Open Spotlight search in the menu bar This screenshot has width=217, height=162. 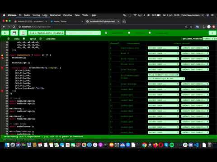pyautogui.click(x=203, y=15)
